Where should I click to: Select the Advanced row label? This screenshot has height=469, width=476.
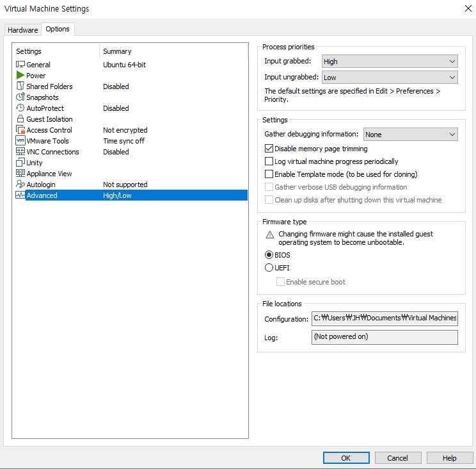pos(42,195)
